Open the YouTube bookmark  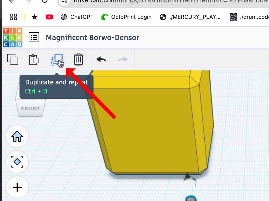[x=49, y=17]
